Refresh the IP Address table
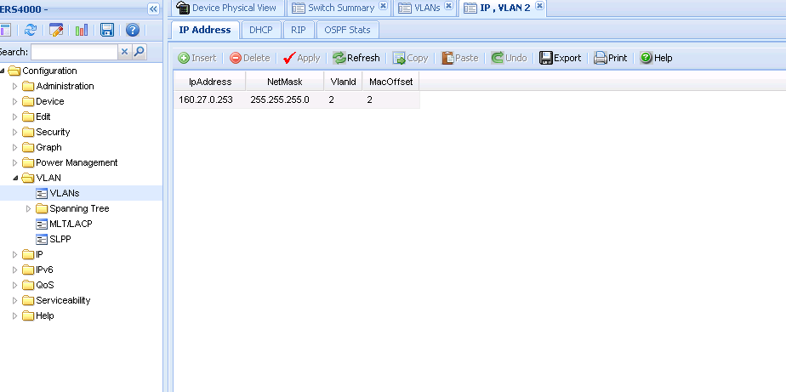This screenshot has height=392, width=786. click(356, 58)
